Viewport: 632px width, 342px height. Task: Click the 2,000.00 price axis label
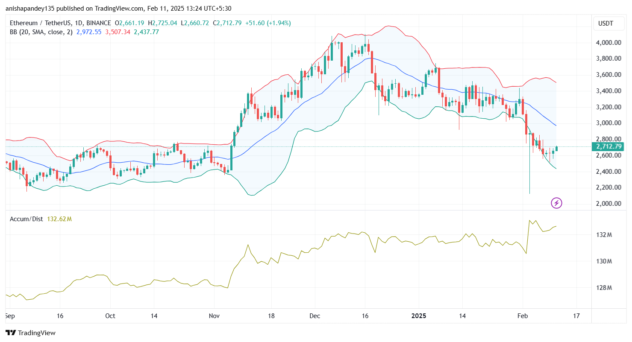point(607,204)
